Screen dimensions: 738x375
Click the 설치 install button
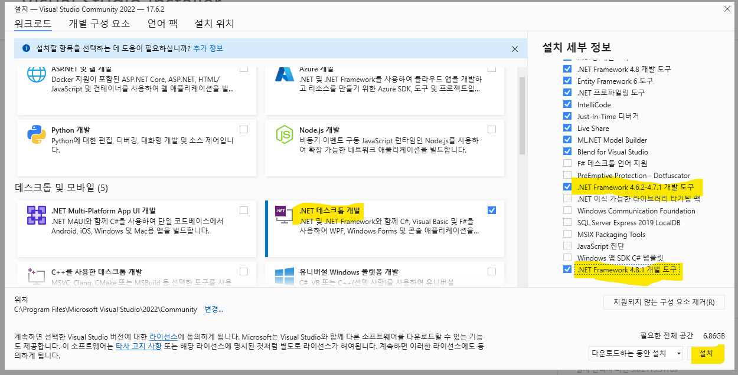706,353
